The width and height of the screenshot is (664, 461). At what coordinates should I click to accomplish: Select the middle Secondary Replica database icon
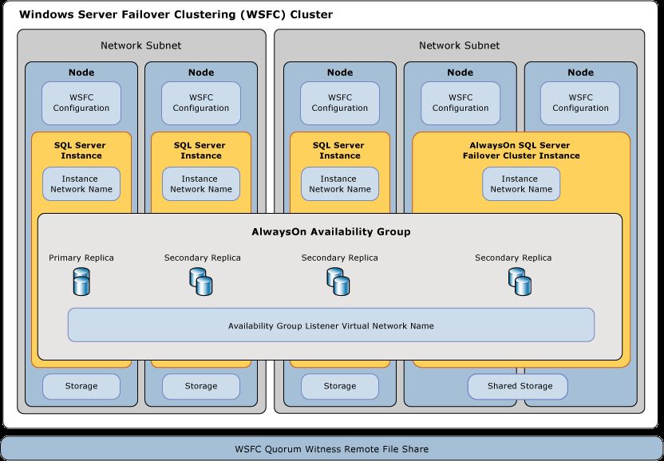pos(339,281)
